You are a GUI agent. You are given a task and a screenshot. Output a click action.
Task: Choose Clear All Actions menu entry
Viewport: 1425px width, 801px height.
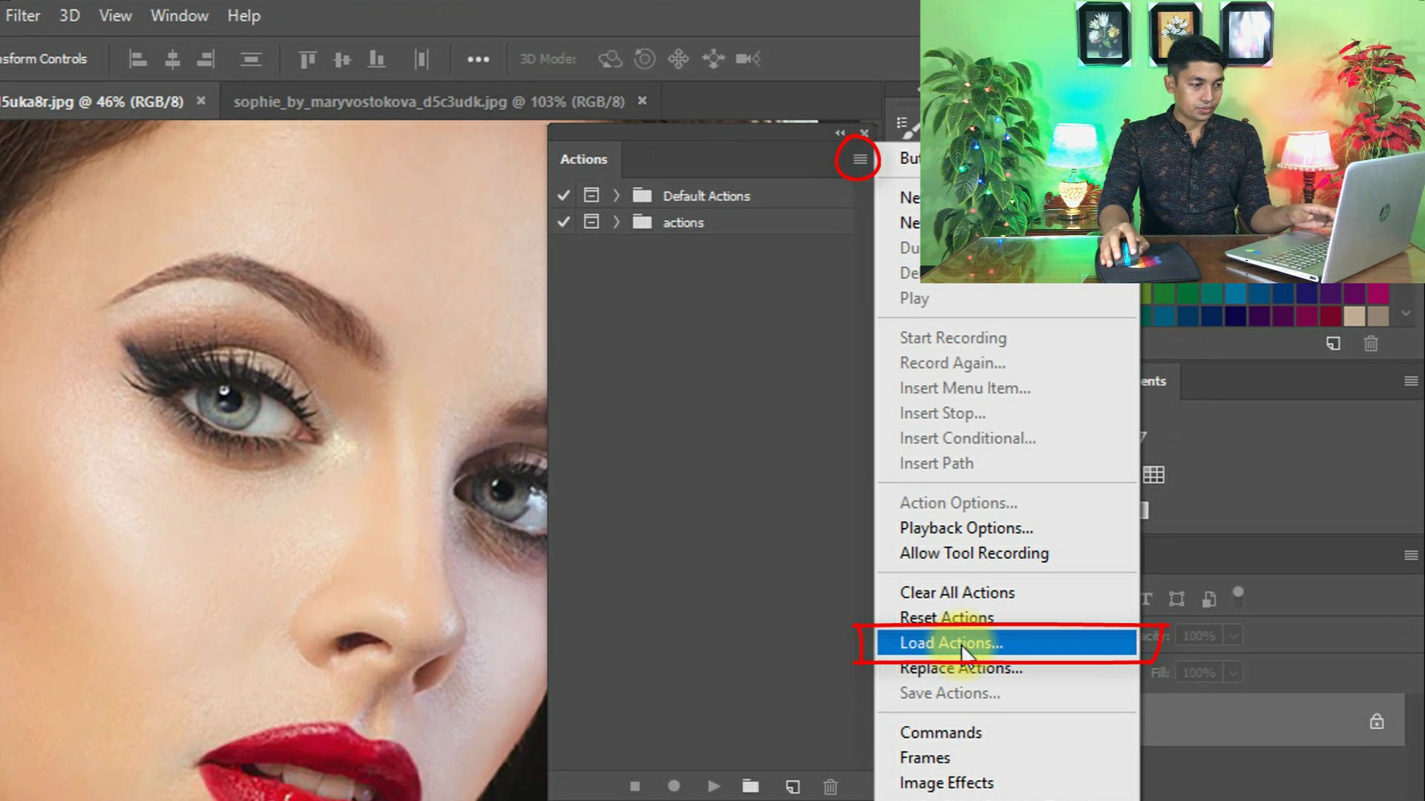tap(1006, 593)
